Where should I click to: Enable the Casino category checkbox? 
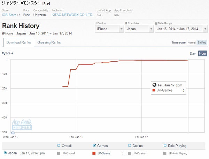(130, 145)
